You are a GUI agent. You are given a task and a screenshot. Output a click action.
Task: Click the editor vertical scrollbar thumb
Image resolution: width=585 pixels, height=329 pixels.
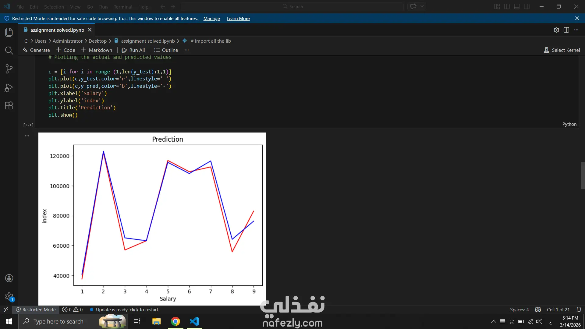pos(583,175)
